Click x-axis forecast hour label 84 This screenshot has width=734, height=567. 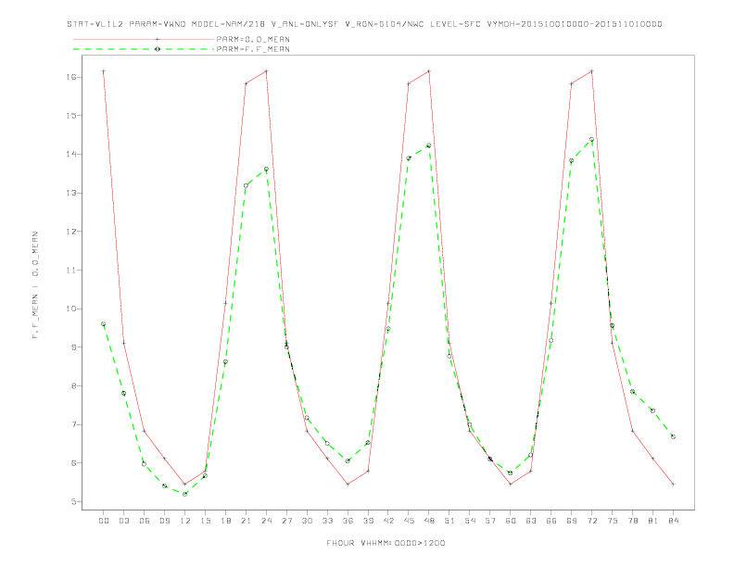[674, 521]
